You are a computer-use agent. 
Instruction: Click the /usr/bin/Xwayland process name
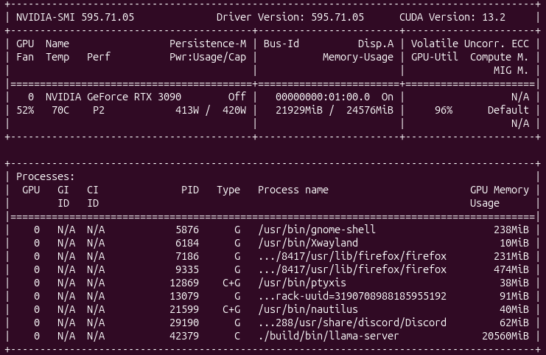[x=308, y=243]
